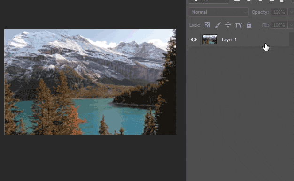Lock all padlock icon
The height and width of the screenshot is (181, 294).
coord(249,25)
